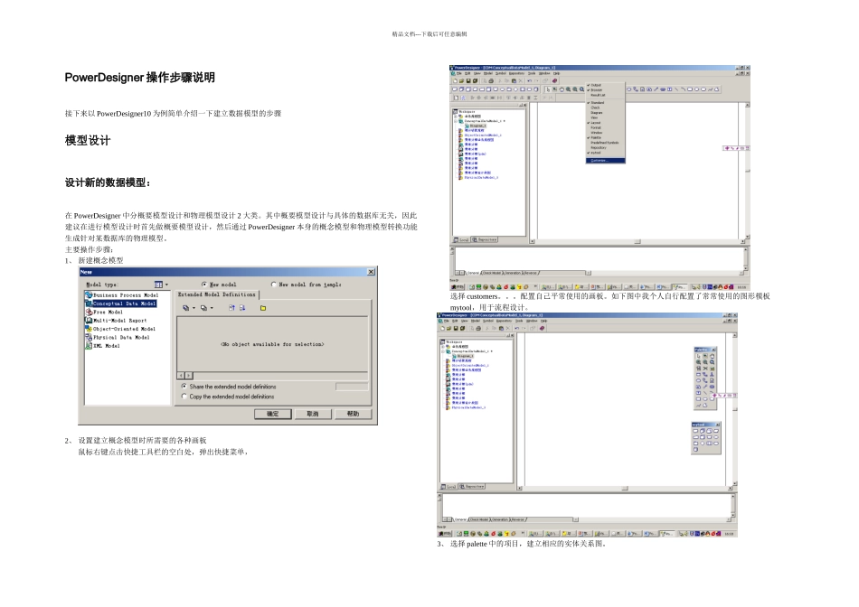Expand first workspace tree node in upper window
This screenshot has height=607, width=859.
click(x=455, y=116)
